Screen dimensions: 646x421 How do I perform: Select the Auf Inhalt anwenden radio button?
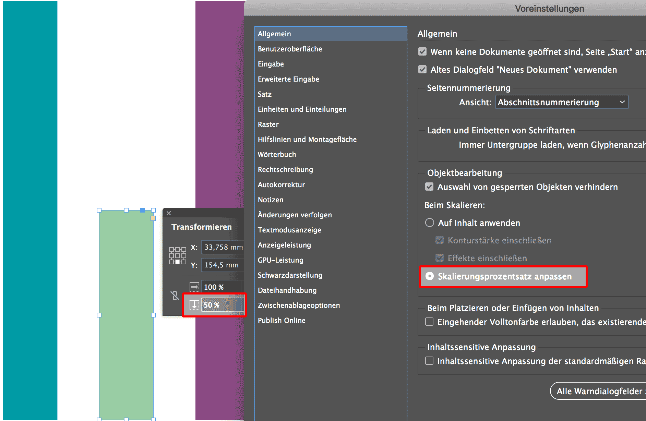[429, 222]
